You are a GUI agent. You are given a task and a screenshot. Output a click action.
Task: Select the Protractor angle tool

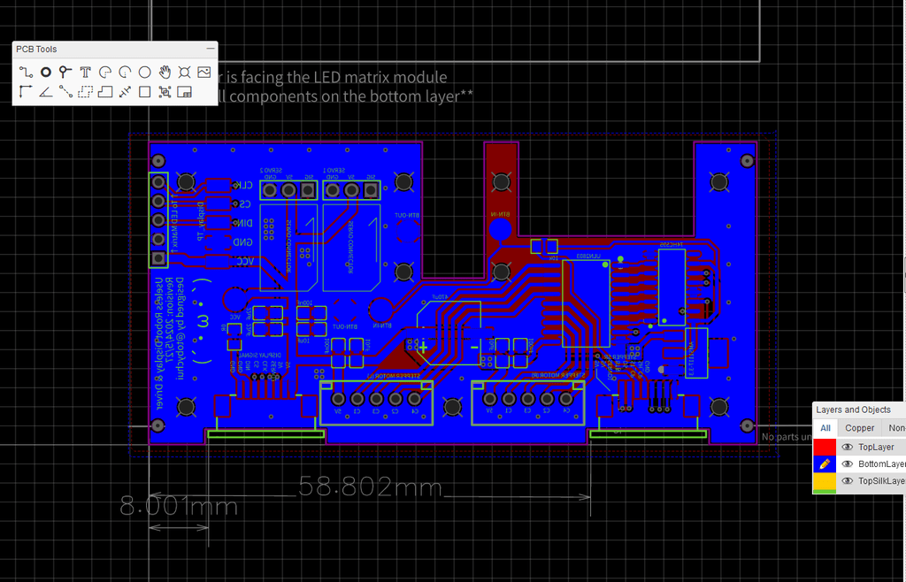(x=46, y=92)
